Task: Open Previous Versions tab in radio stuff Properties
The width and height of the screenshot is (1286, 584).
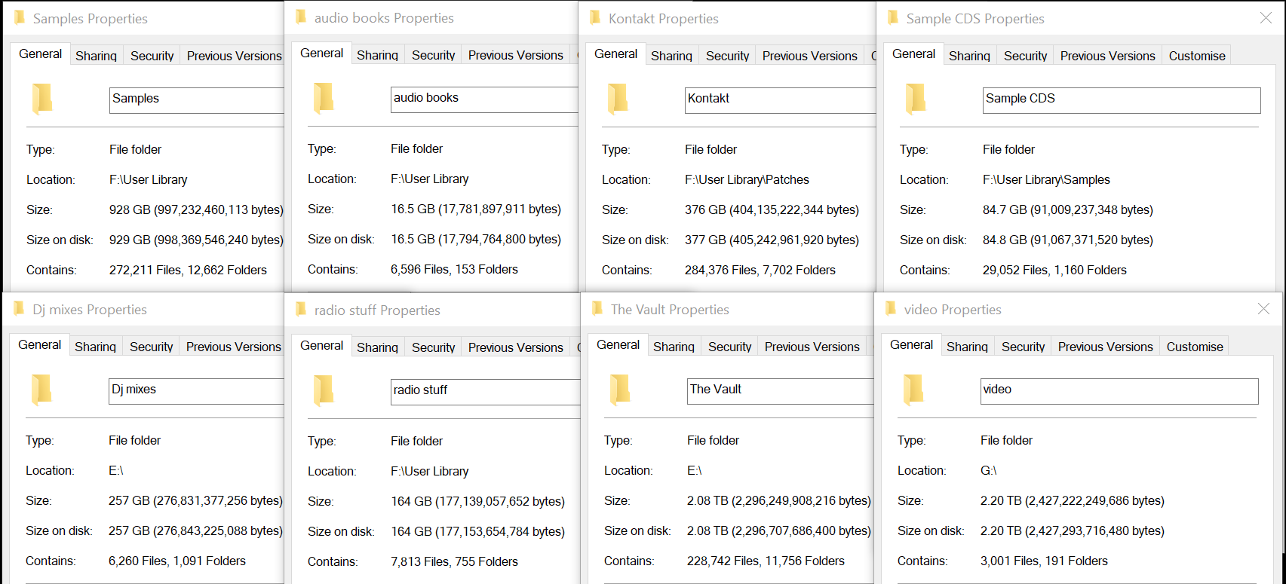Action: 516,347
